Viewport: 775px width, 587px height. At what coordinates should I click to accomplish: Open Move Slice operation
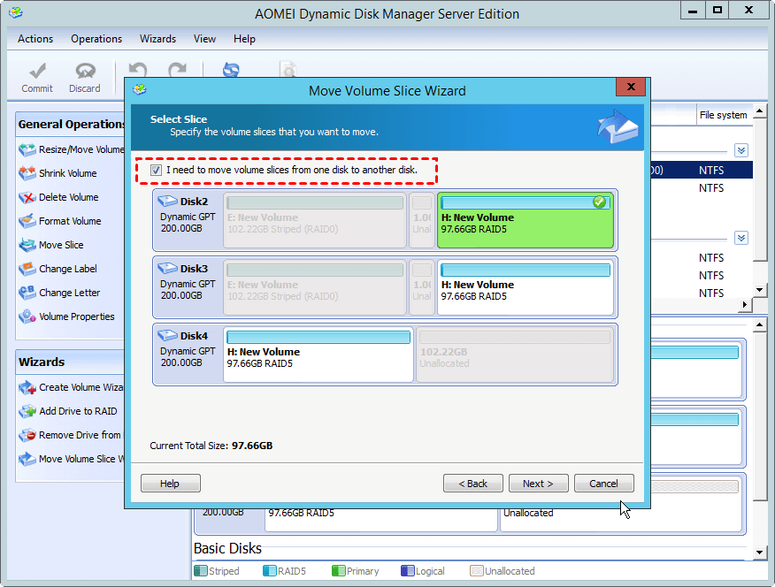[51, 245]
